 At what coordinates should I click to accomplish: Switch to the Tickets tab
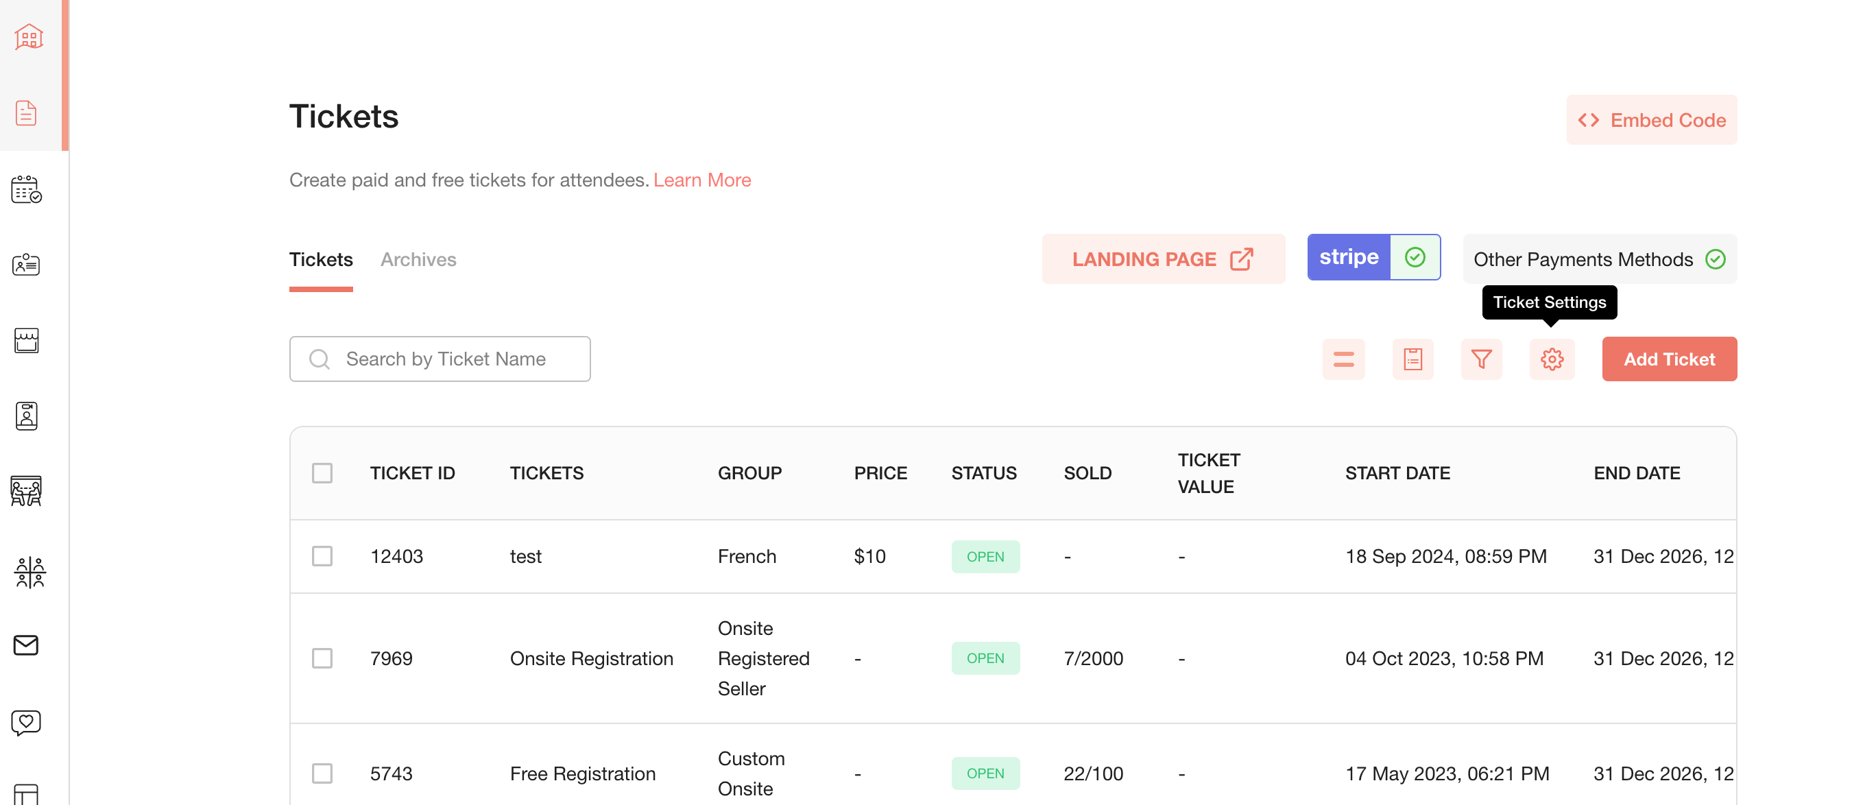[321, 259]
